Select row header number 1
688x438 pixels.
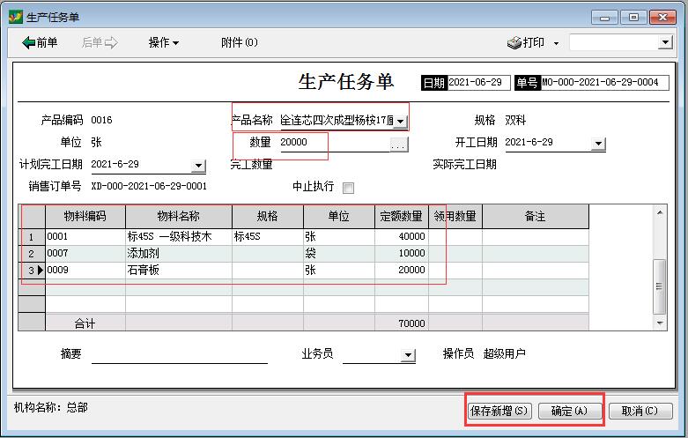pos(32,237)
